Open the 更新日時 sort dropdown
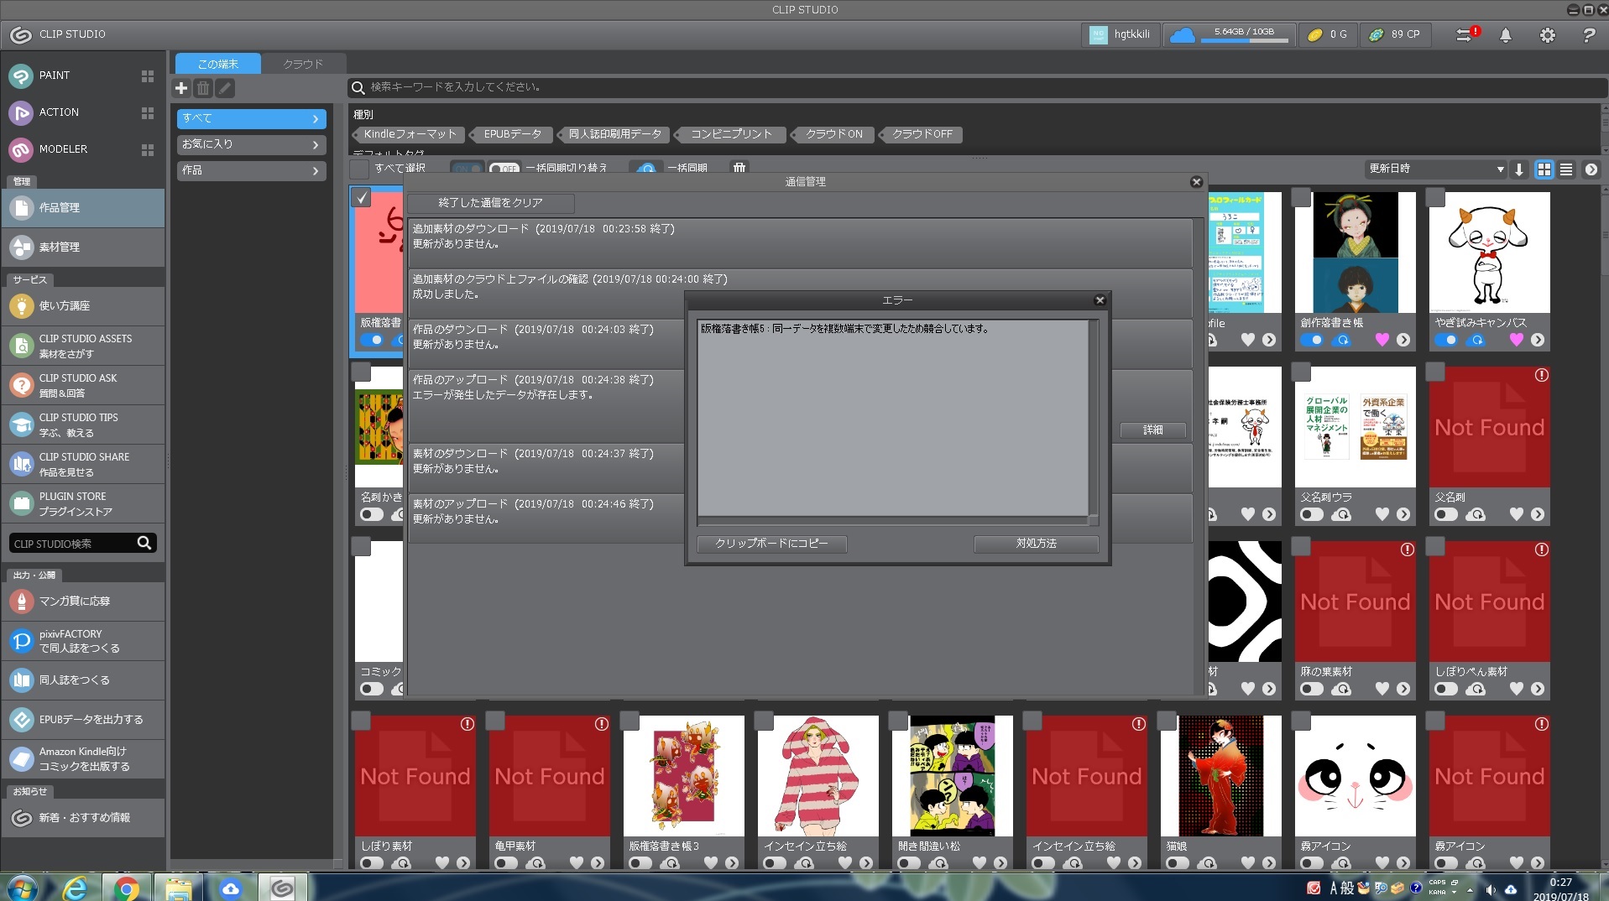Screen dimensions: 1609x901 [1435, 169]
